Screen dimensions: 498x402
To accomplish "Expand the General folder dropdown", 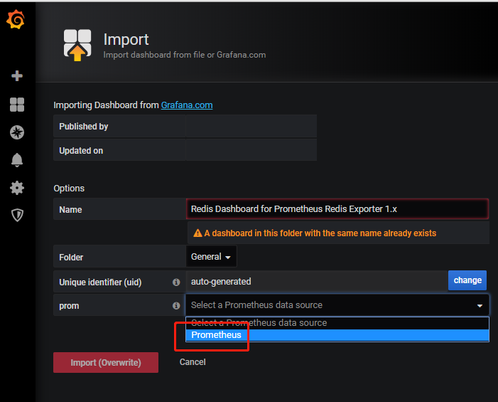I will click(211, 257).
